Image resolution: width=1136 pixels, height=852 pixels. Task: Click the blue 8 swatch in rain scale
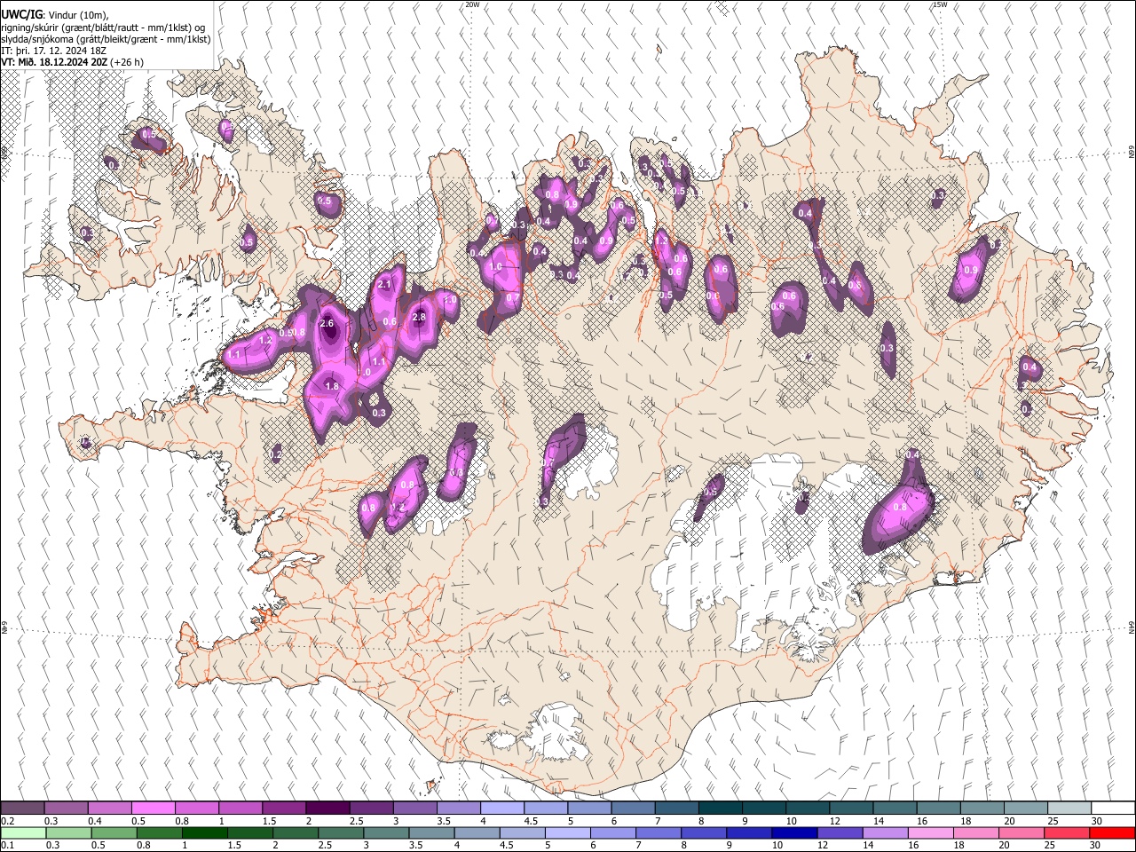pyautogui.click(x=703, y=833)
